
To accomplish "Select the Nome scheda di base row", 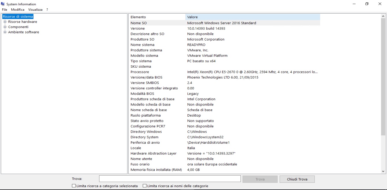I will [x=224, y=110].
